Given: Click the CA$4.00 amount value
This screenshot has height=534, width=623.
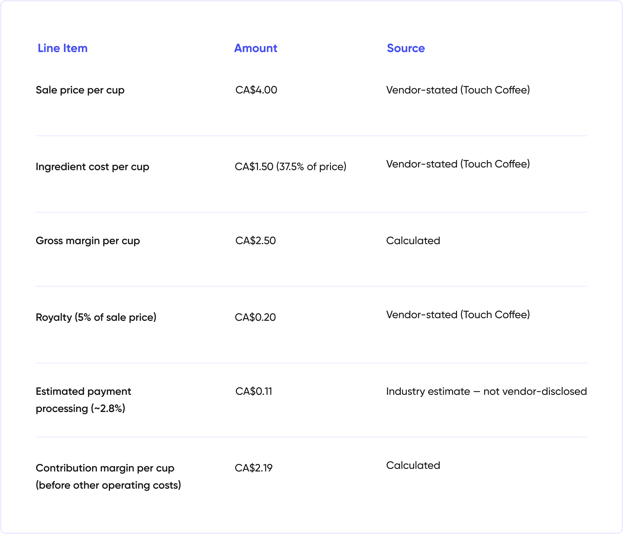Looking at the screenshot, I should 256,90.
